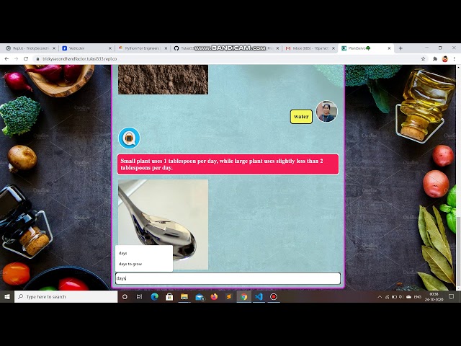461x346 pixels.
Task: Switch to the Python For Engineers tab
Action: coord(143,48)
